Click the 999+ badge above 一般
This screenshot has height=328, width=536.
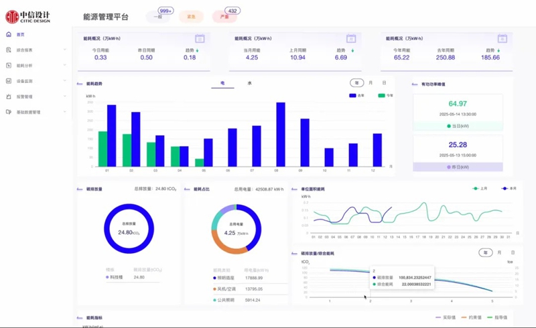pos(165,11)
